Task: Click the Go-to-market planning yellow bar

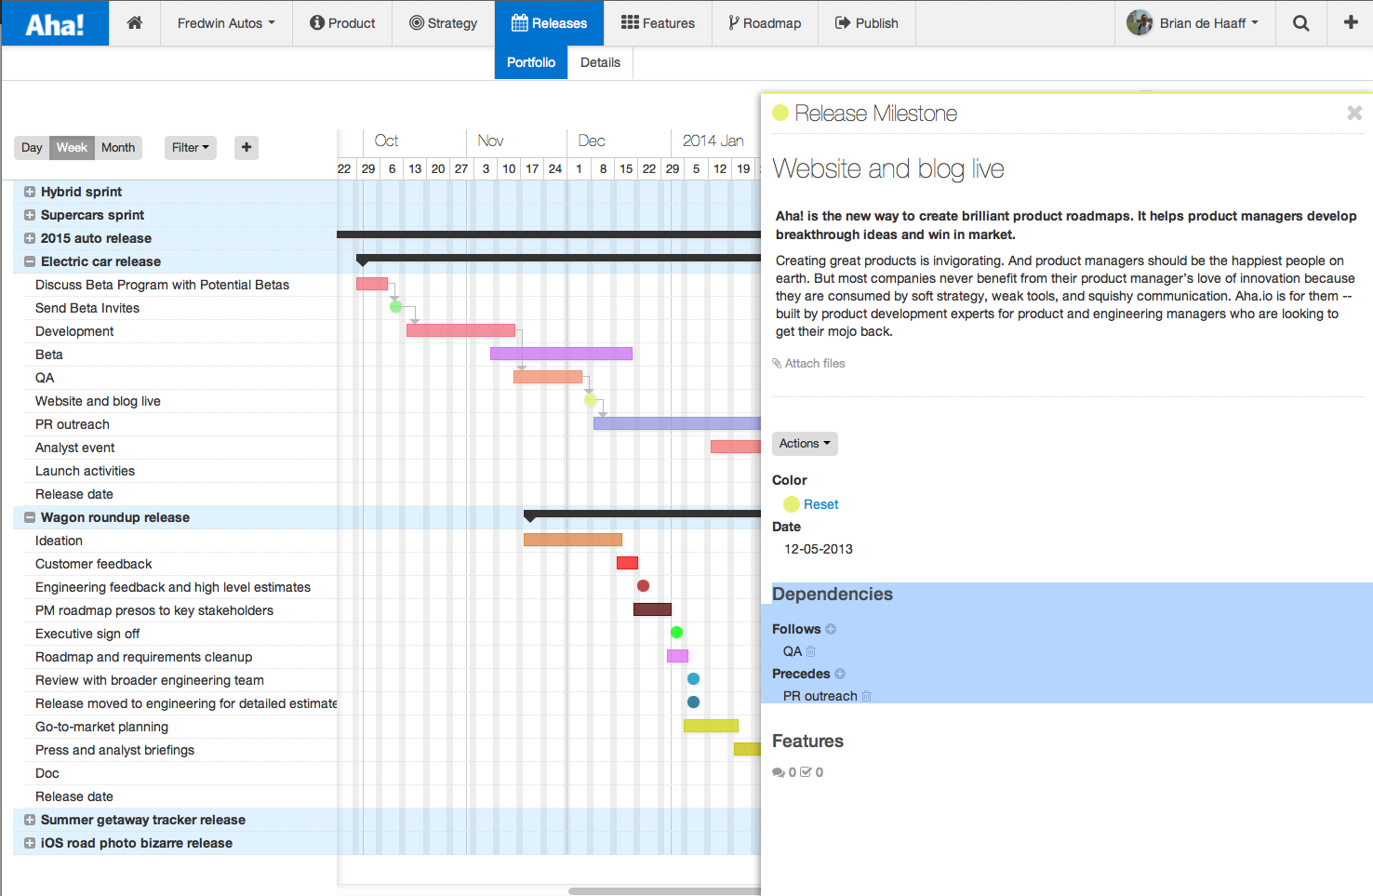Action: point(711,726)
